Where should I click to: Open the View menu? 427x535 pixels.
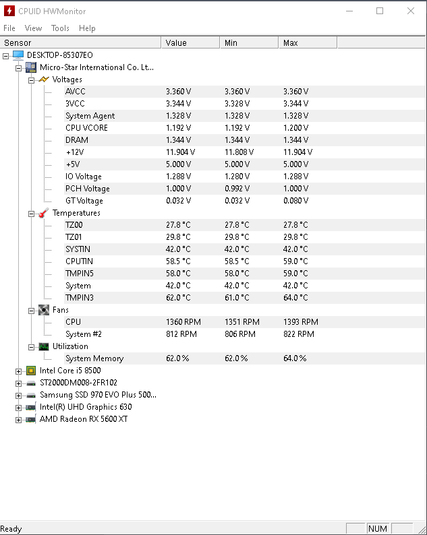click(33, 28)
